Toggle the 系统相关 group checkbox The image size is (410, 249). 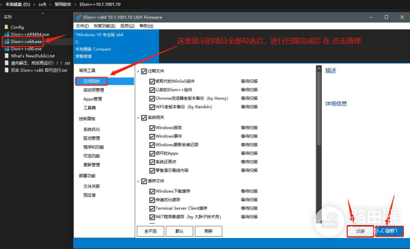coord(143,118)
